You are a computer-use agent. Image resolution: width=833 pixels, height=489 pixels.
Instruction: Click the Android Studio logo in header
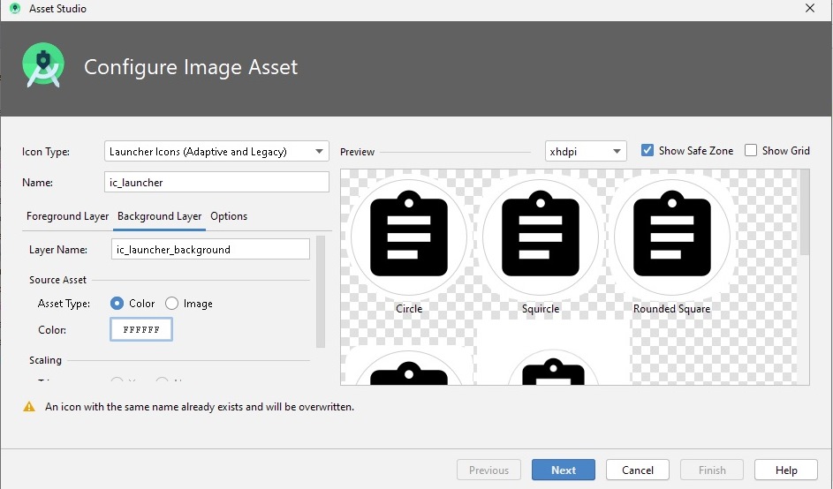44,67
